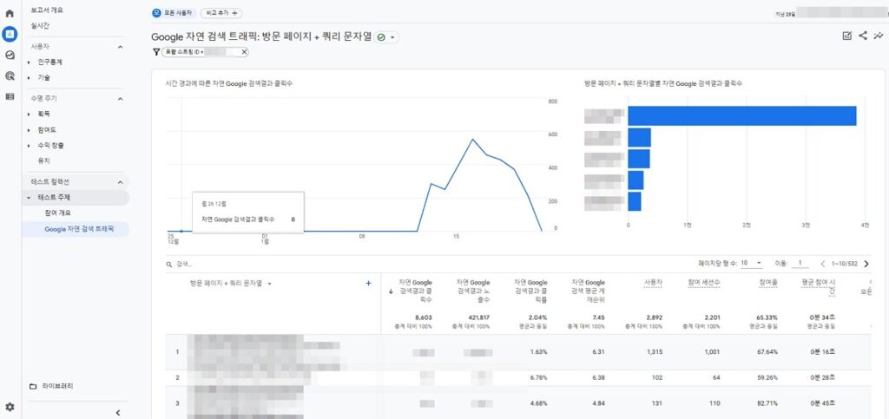This screenshot has height=419, width=889.
Task: Open the Explore icon in left rail
Action: pos(10,55)
